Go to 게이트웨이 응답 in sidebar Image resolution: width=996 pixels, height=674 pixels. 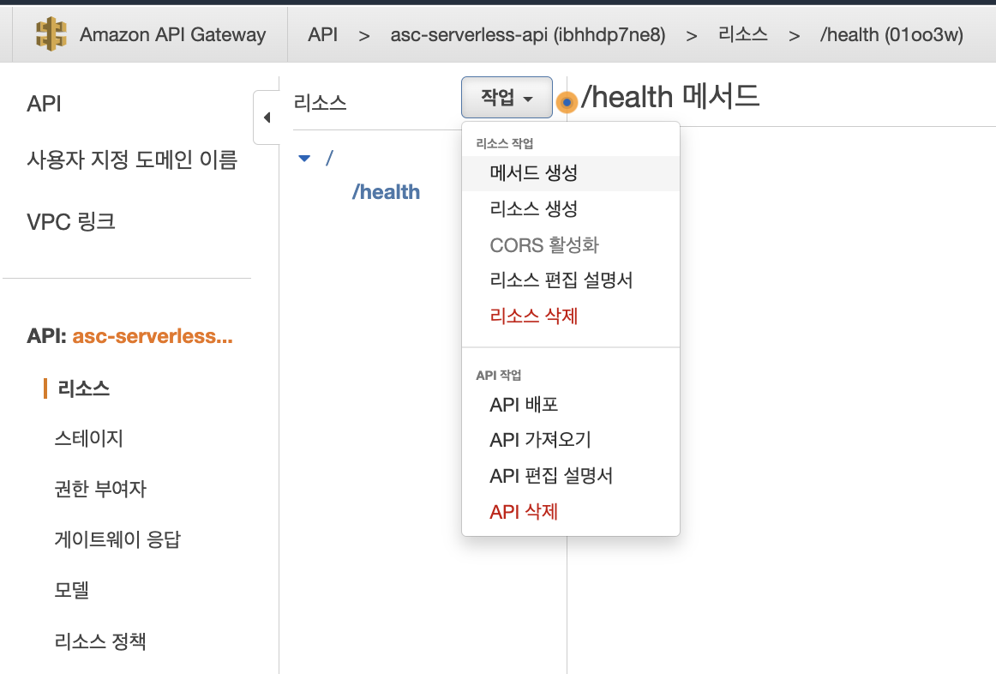[117, 539]
